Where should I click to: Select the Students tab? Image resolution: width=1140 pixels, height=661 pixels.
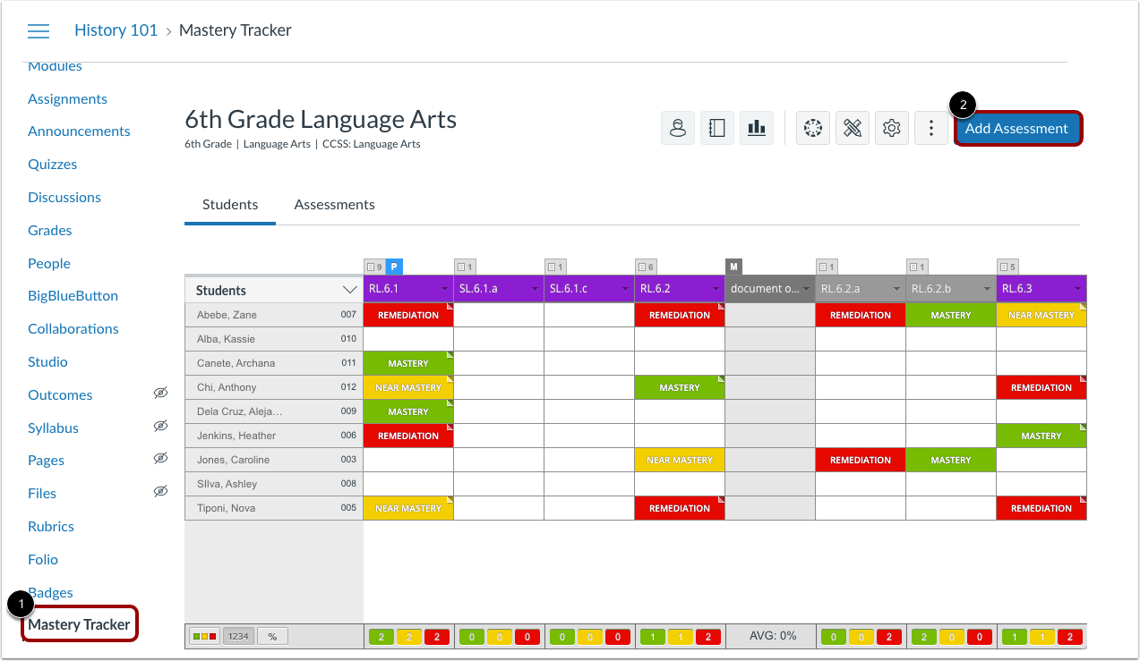pyautogui.click(x=229, y=204)
